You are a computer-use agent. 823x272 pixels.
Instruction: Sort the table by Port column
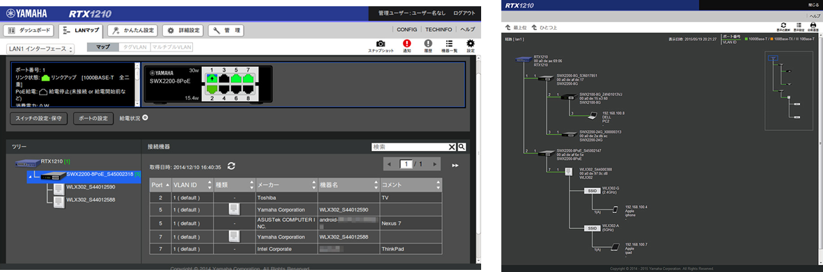click(x=160, y=184)
